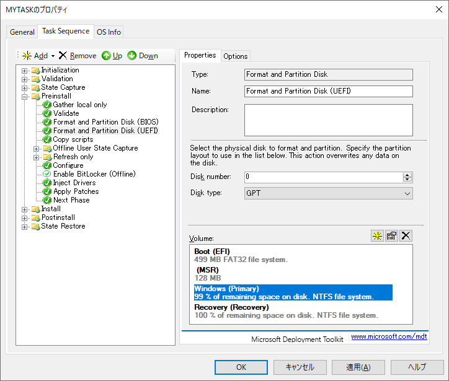Click the Preinstall folder icon

click(x=36, y=97)
